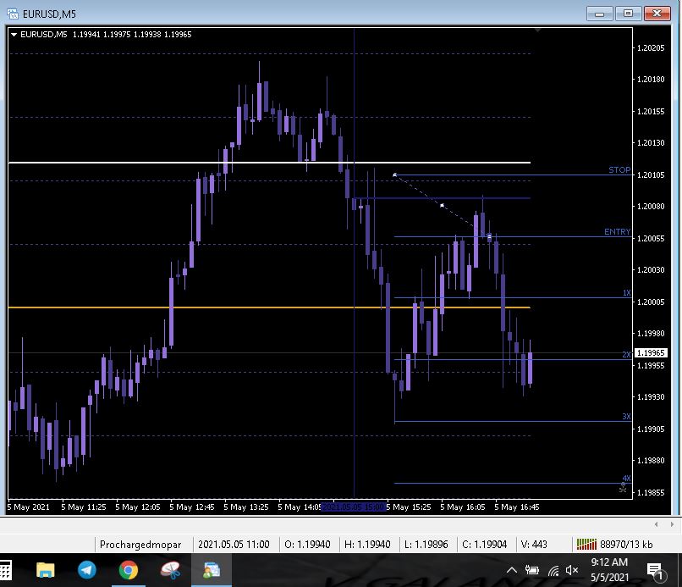The width and height of the screenshot is (682, 587).
Task: Show hidden system tray icons
Action: 512,569
